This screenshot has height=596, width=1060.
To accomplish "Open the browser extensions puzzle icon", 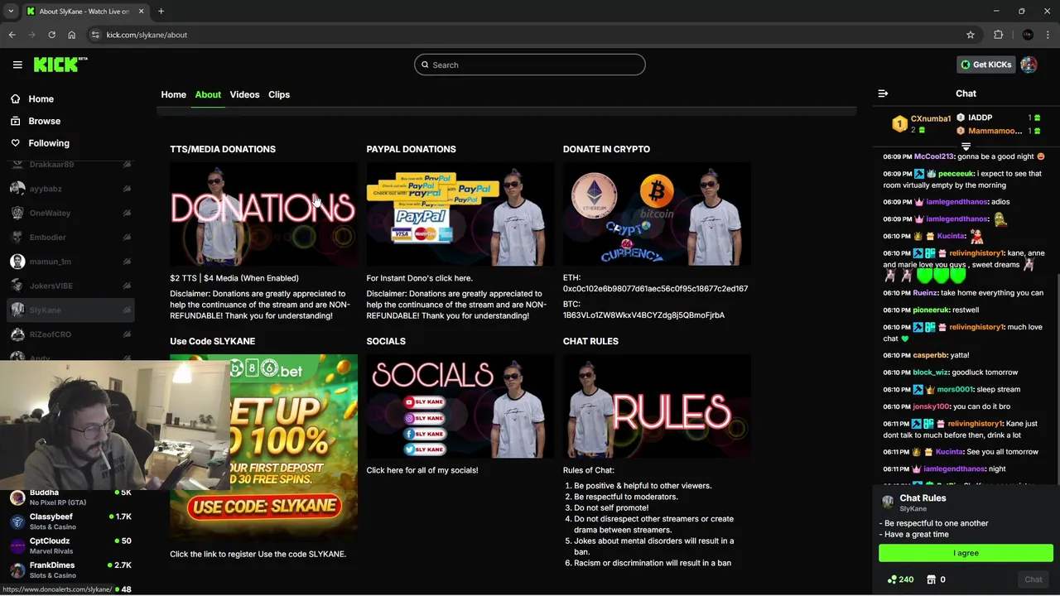I will (998, 35).
